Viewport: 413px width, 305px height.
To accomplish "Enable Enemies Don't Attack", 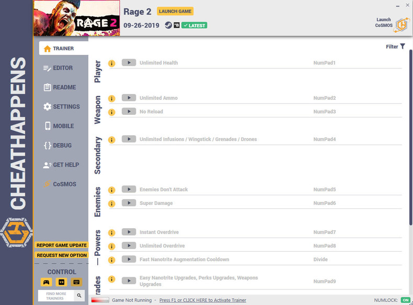I will click(x=129, y=190).
